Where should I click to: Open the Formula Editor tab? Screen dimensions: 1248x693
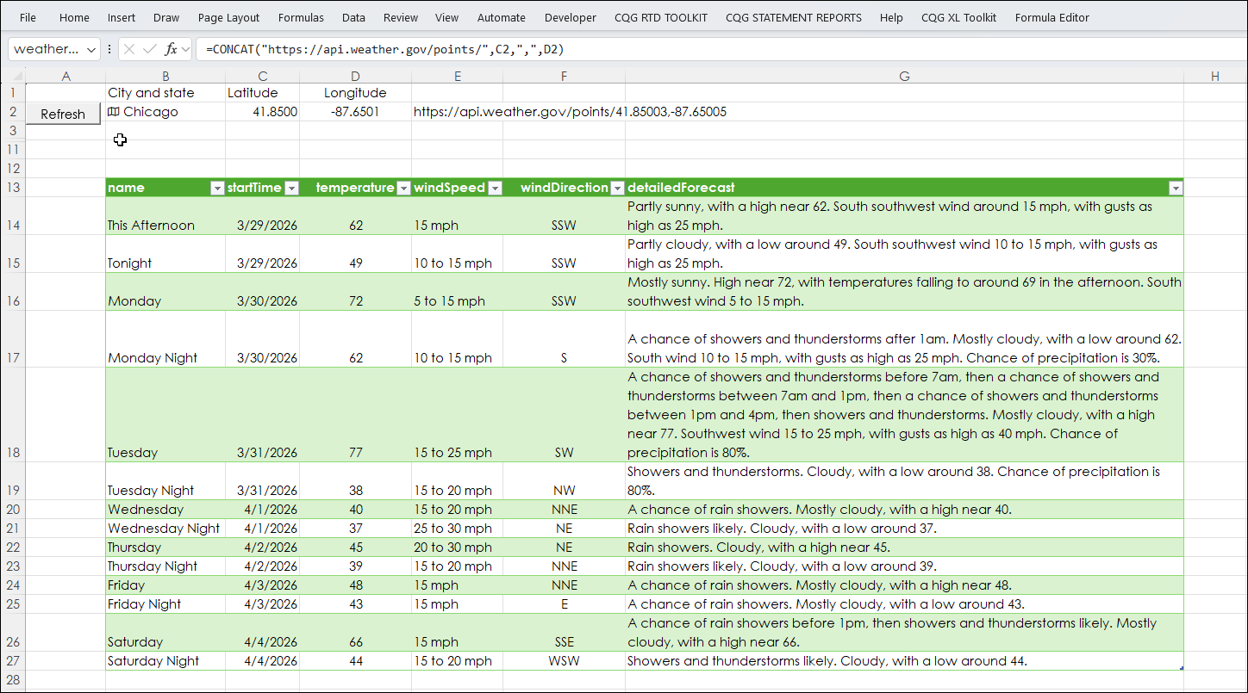tap(1051, 17)
